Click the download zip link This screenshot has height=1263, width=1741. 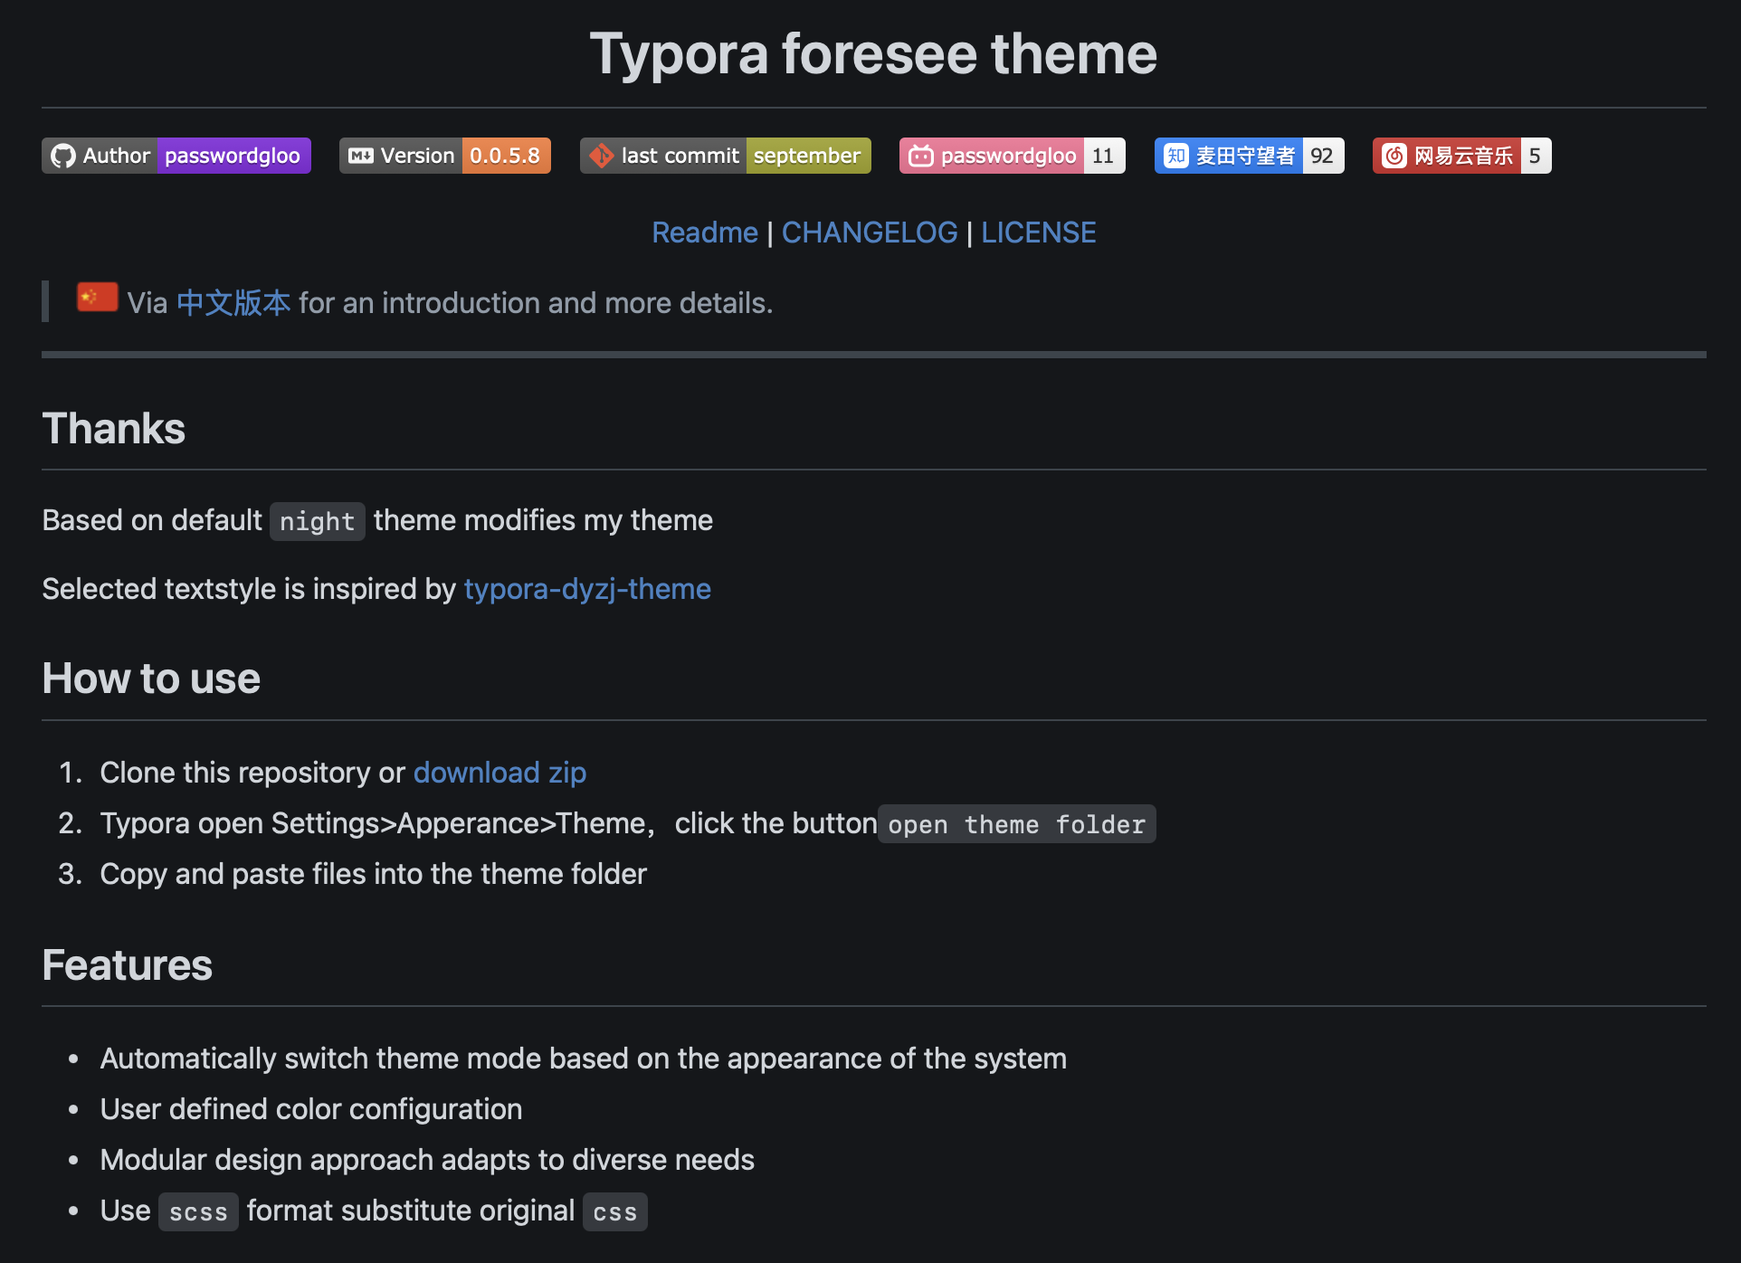point(499,773)
